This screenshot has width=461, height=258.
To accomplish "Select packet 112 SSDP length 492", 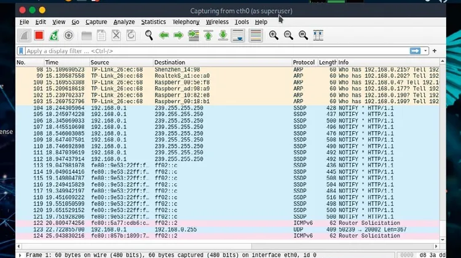I will [x=227, y=159].
